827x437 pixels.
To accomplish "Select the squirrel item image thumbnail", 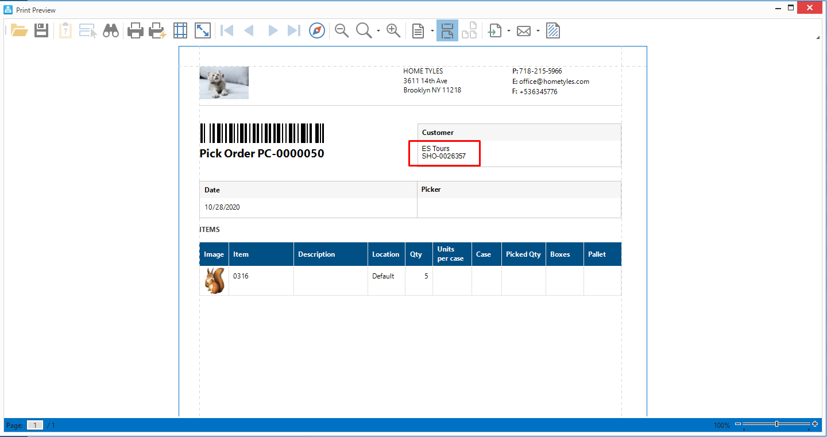I will tap(214, 281).
